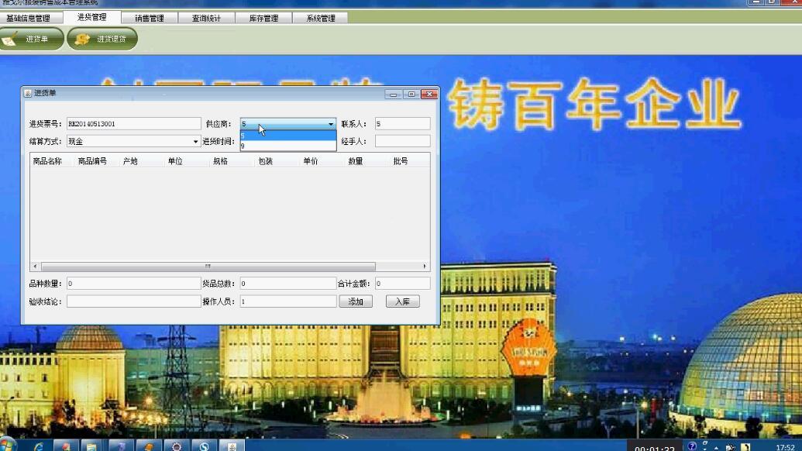The width and height of the screenshot is (802, 451).
Task: Open the Java app taskbar icon
Action: pyautogui.click(x=232, y=446)
